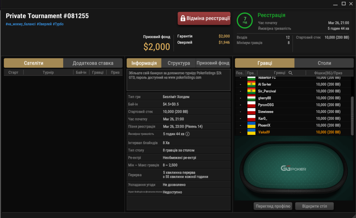356x218 pixels.
Task: Open the Додаткова ставка tab
Action: click(x=93, y=63)
